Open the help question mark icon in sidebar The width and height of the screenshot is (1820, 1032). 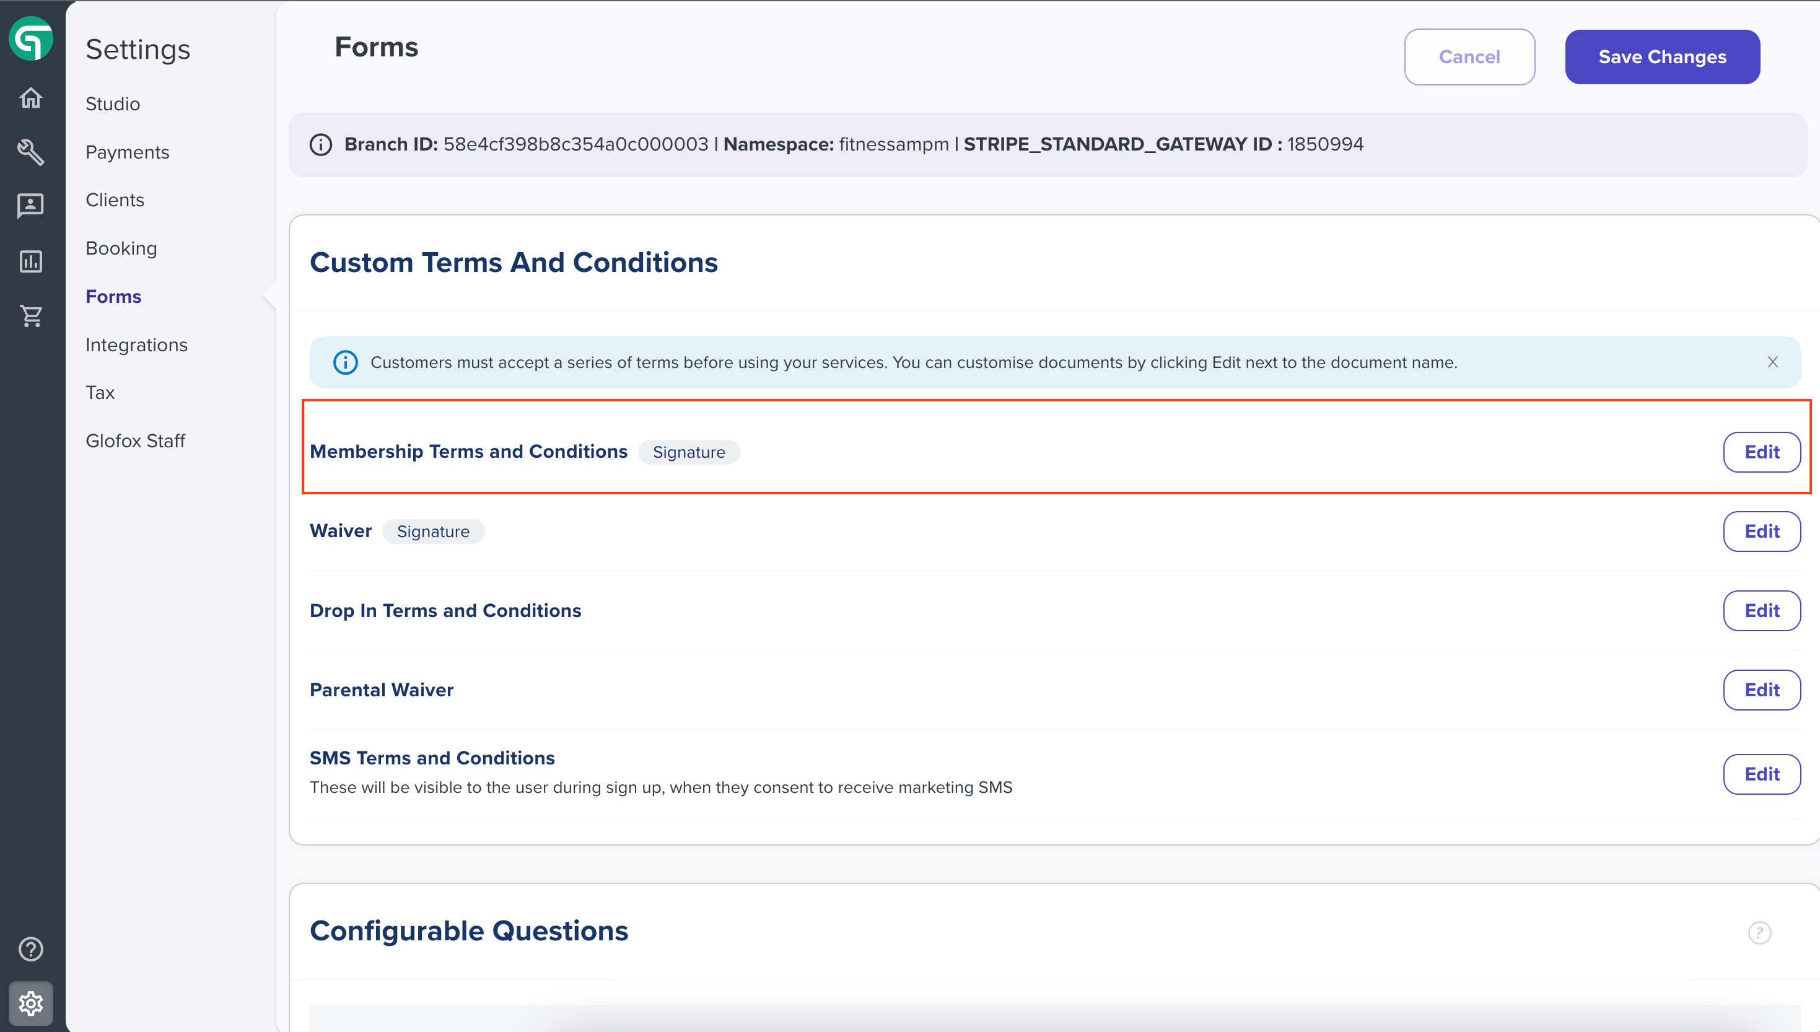coord(30,949)
